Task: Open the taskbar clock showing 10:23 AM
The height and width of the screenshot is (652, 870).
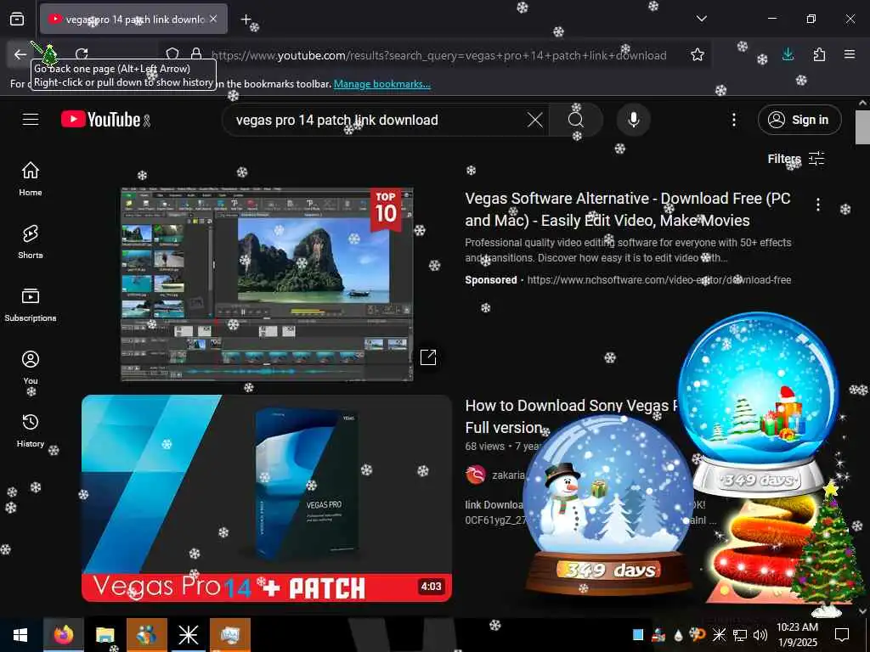Action: coord(797,635)
